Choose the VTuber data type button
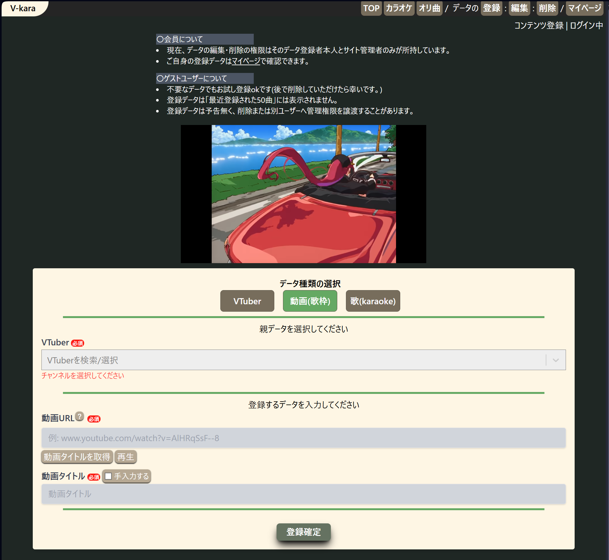 (x=247, y=301)
